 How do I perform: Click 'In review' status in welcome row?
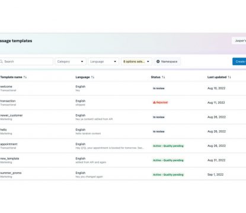tap(159, 88)
